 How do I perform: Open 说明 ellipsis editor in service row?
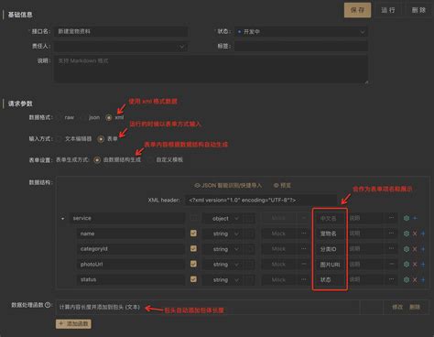(391, 218)
